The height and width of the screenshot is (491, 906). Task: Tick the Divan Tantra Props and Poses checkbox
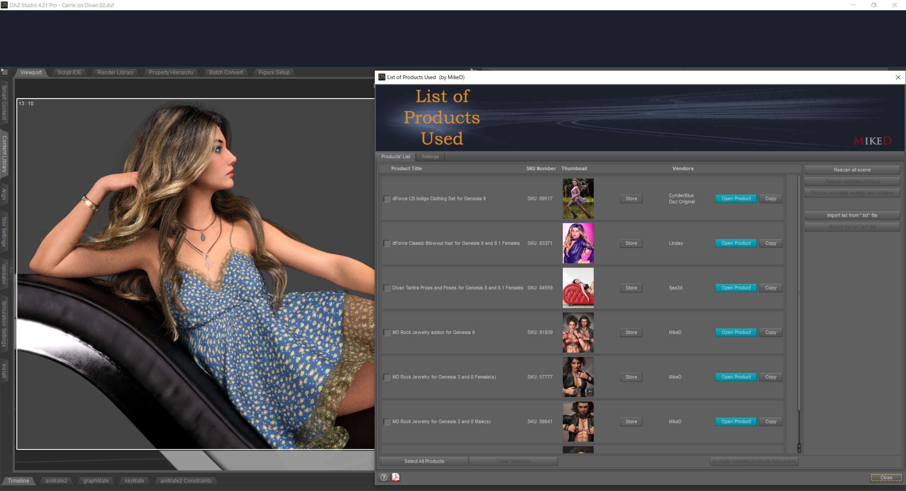pos(386,288)
